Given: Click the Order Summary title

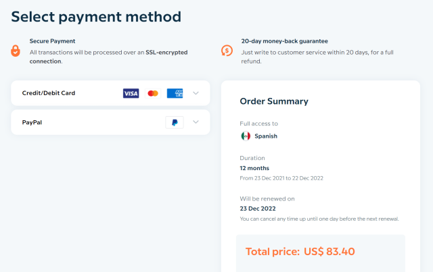Looking at the screenshot, I should (274, 101).
